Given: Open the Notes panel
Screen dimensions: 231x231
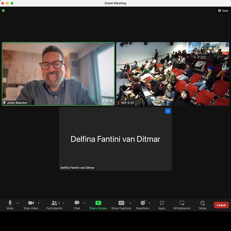Looking at the screenshot, I should (203, 205).
